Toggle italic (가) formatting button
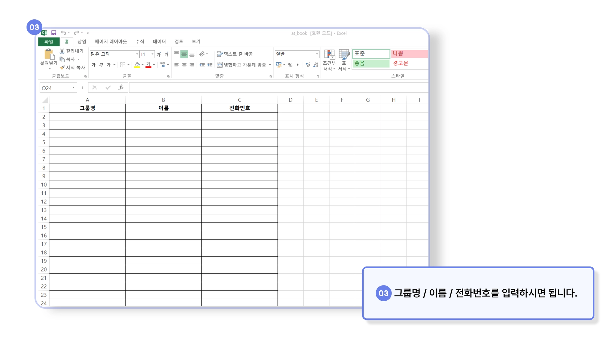 (101, 65)
